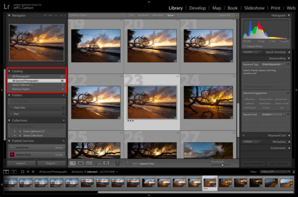Open Survey view icon
The image size is (298, 197).
98,163
